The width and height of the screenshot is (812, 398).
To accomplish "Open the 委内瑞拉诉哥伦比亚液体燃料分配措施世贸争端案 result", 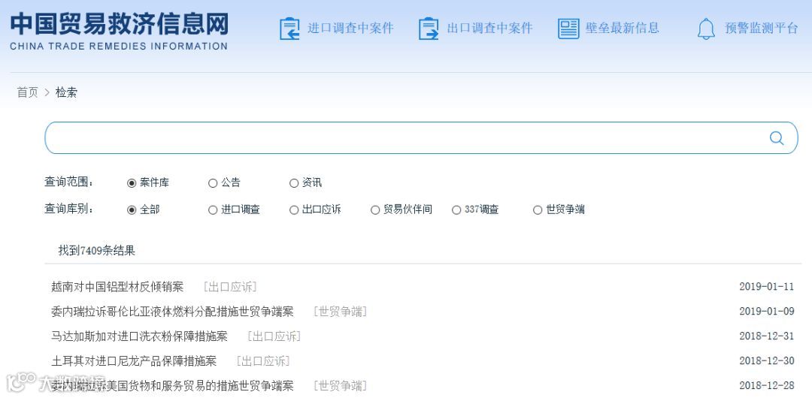I will [172, 312].
